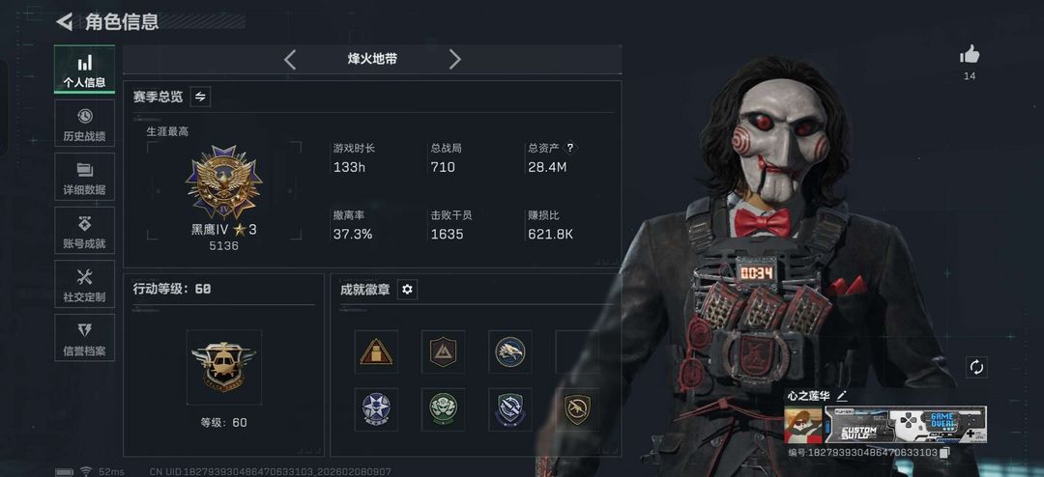The image size is (1044, 477).
Task: Click the level 60 helicopter emblem
Action: point(223,367)
